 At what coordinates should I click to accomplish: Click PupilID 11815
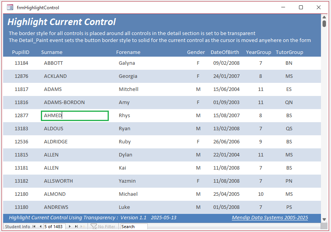pyautogui.click(x=21, y=155)
